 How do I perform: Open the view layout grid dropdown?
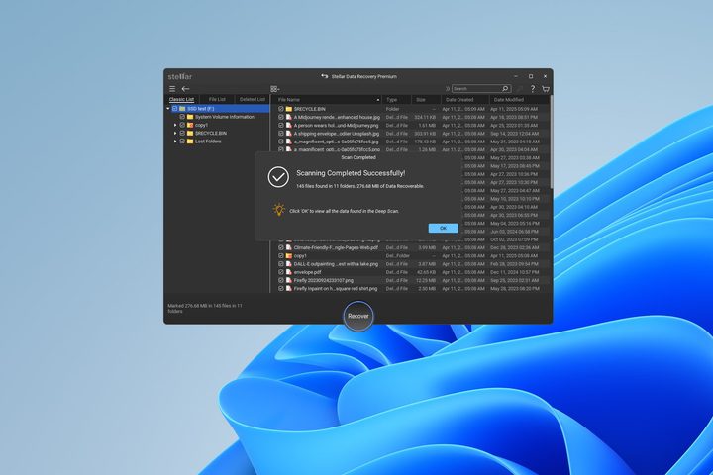(274, 89)
